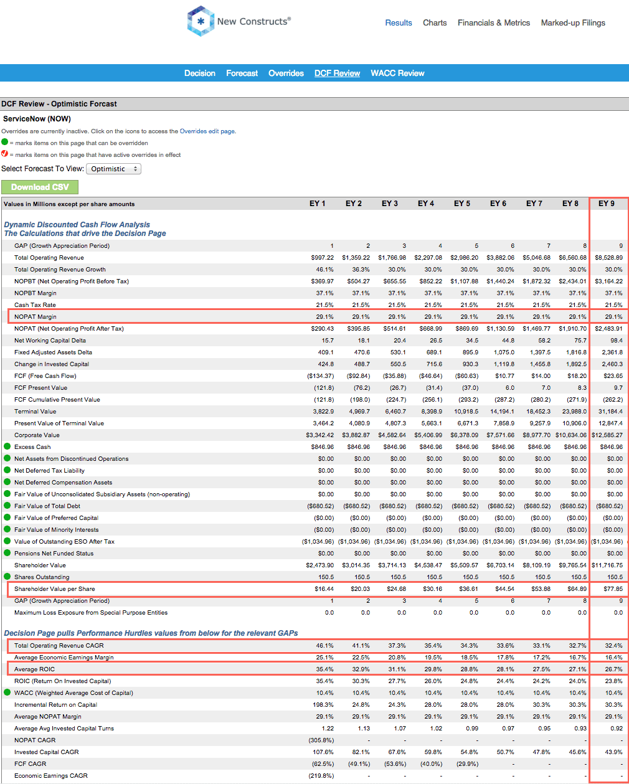Click the Decision Page Performance Hurdles heading
629x784 pixels.
coord(151,633)
